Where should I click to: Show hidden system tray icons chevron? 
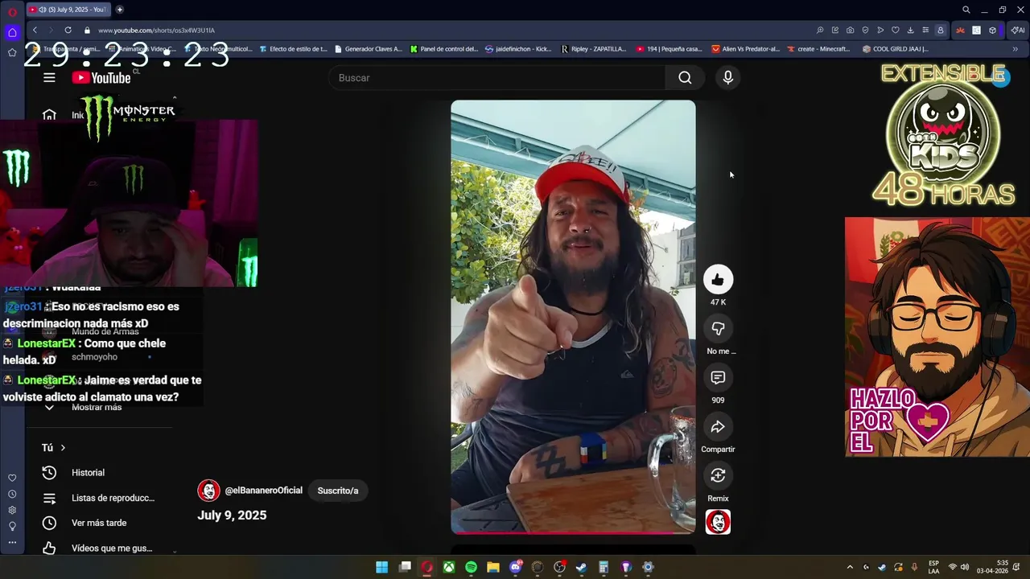(x=849, y=567)
